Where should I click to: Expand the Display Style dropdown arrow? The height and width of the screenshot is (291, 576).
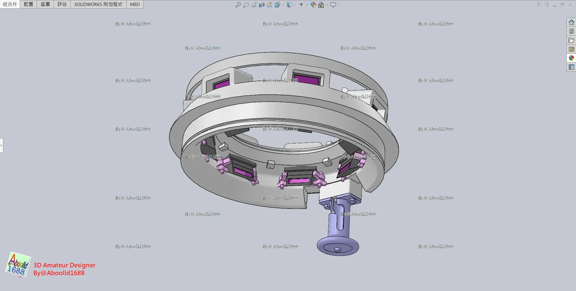(x=295, y=5)
